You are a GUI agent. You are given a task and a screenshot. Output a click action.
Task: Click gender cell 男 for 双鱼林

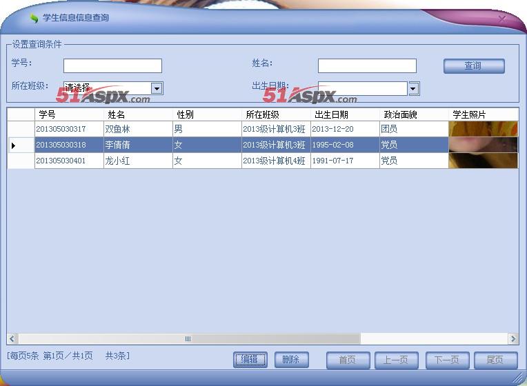(x=207, y=129)
